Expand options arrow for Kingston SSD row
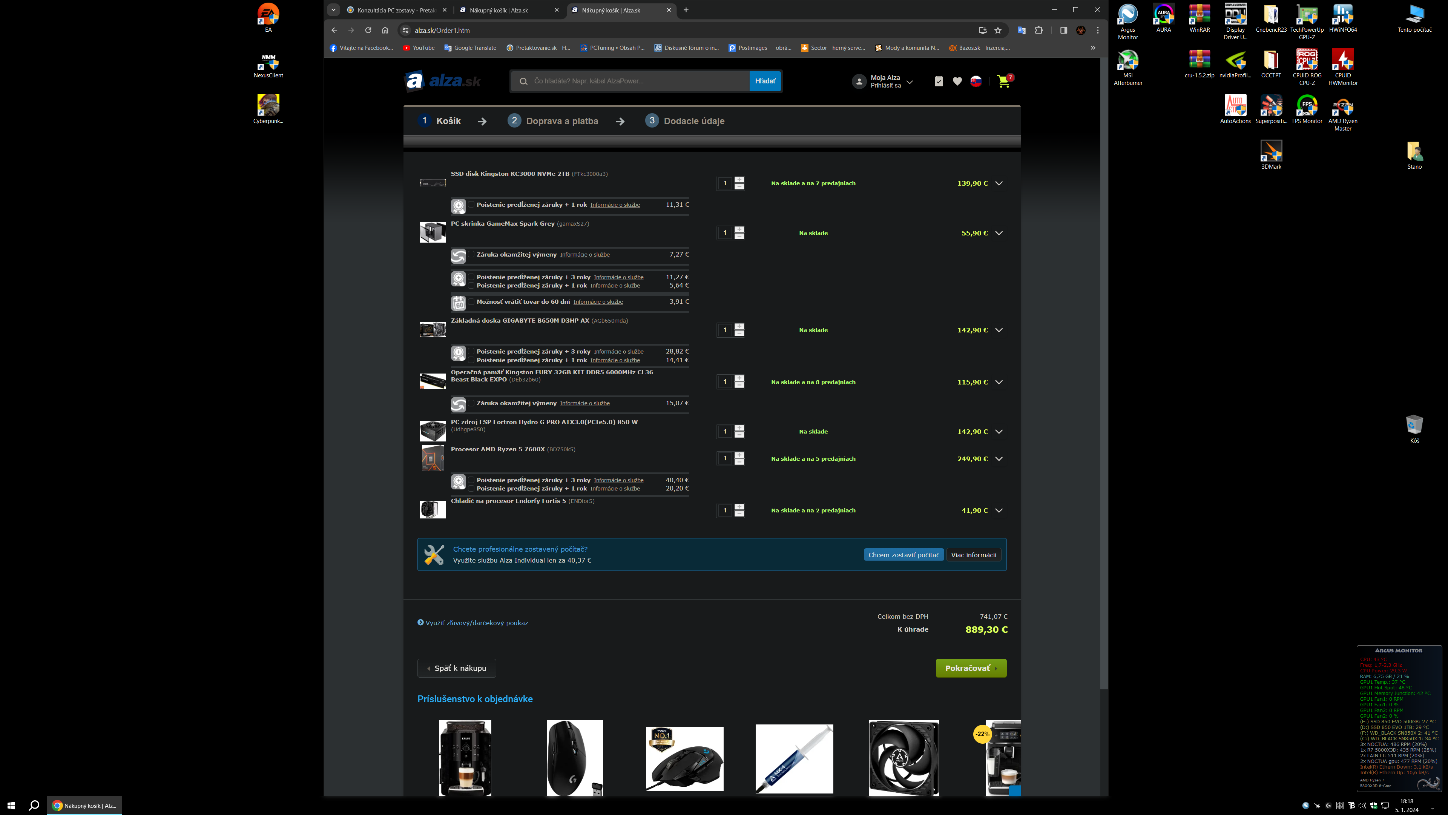The image size is (1448, 815). tap(999, 183)
